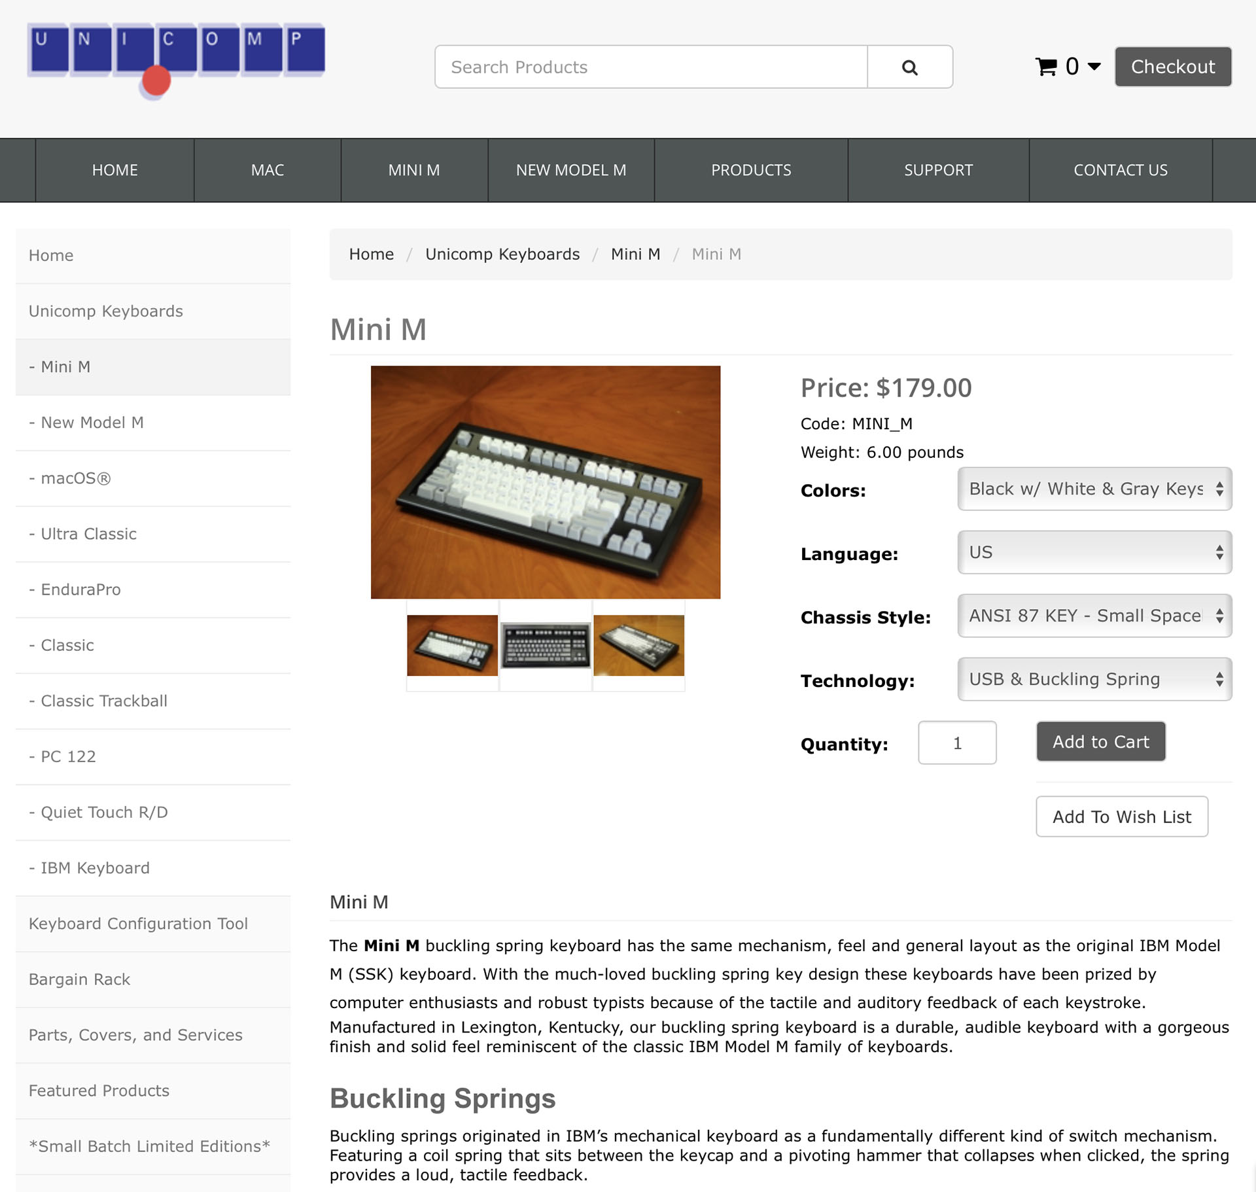1256x1192 pixels.
Task: Open the SUPPORT nav tab
Action: coord(938,170)
